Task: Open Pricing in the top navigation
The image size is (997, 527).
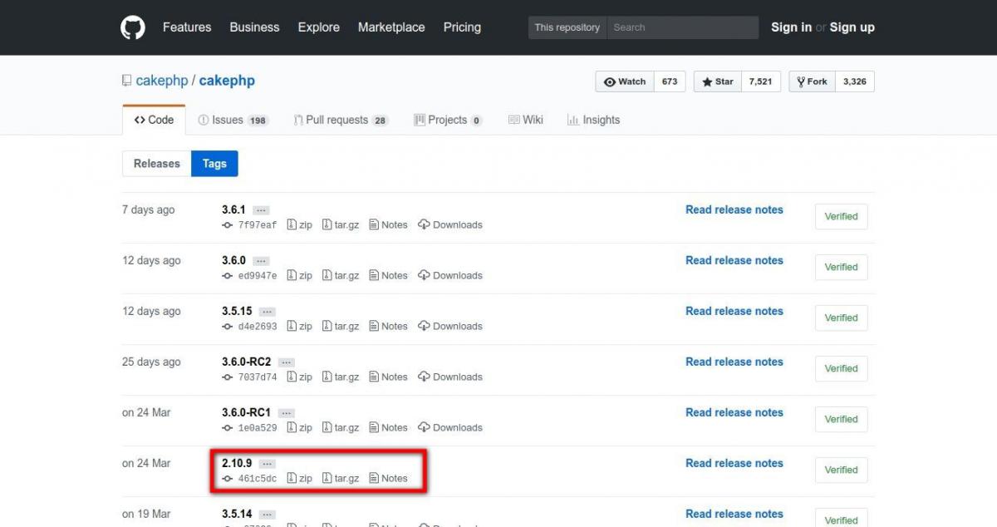Action: tap(462, 27)
